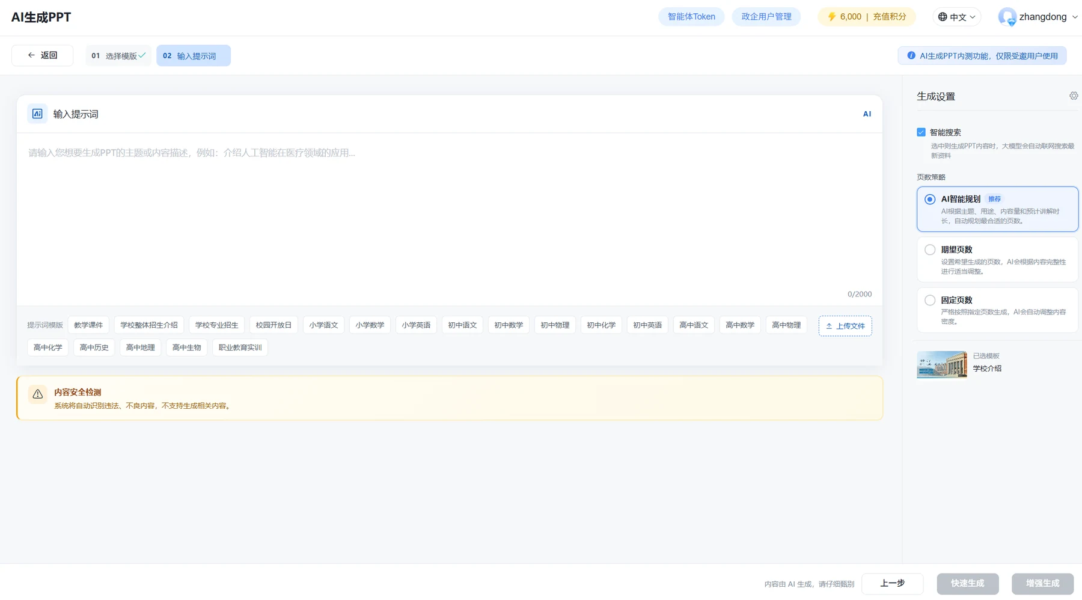Click 充值积分 to recharge credits
The image size is (1082, 600).
tap(889, 17)
